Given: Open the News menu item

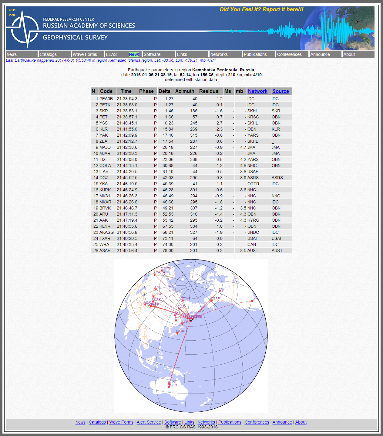Looking at the screenshot, I should [11, 54].
